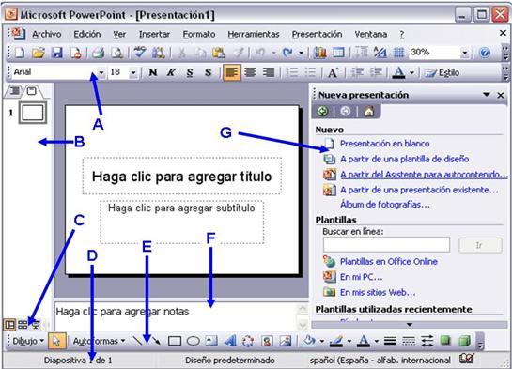This screenshot has height=369, width=512.
Task: Show the grid icon in toolbar
Action: (398, 53)
